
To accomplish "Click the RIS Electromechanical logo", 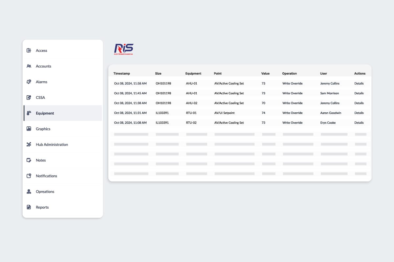I will pos(124,49).
